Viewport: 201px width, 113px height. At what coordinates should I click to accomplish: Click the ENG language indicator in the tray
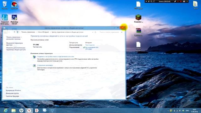click(187, 110)
